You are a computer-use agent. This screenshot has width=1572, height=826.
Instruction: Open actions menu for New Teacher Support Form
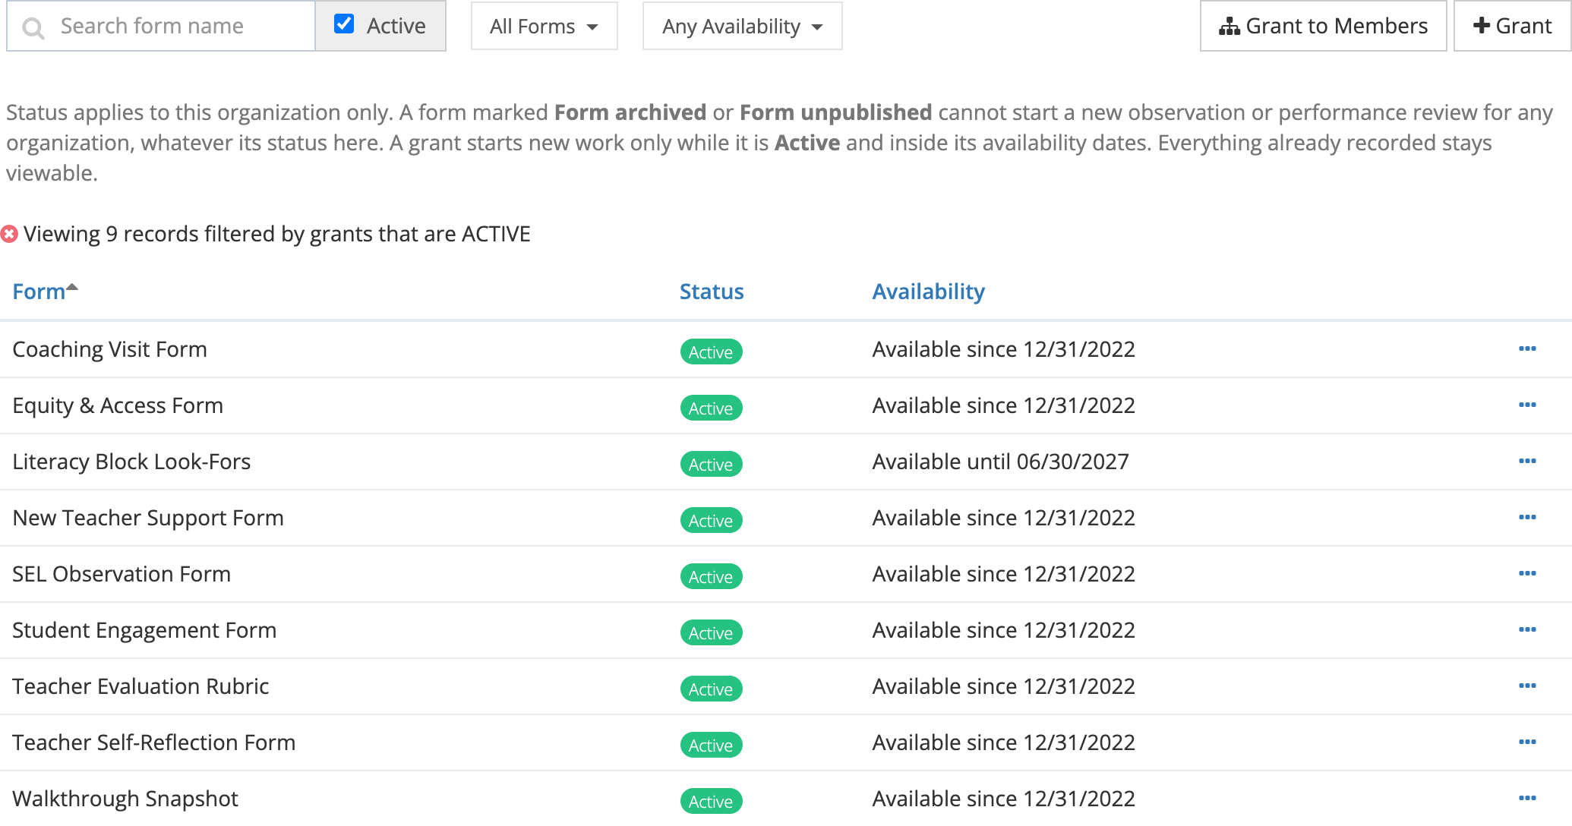[1527, 518]
